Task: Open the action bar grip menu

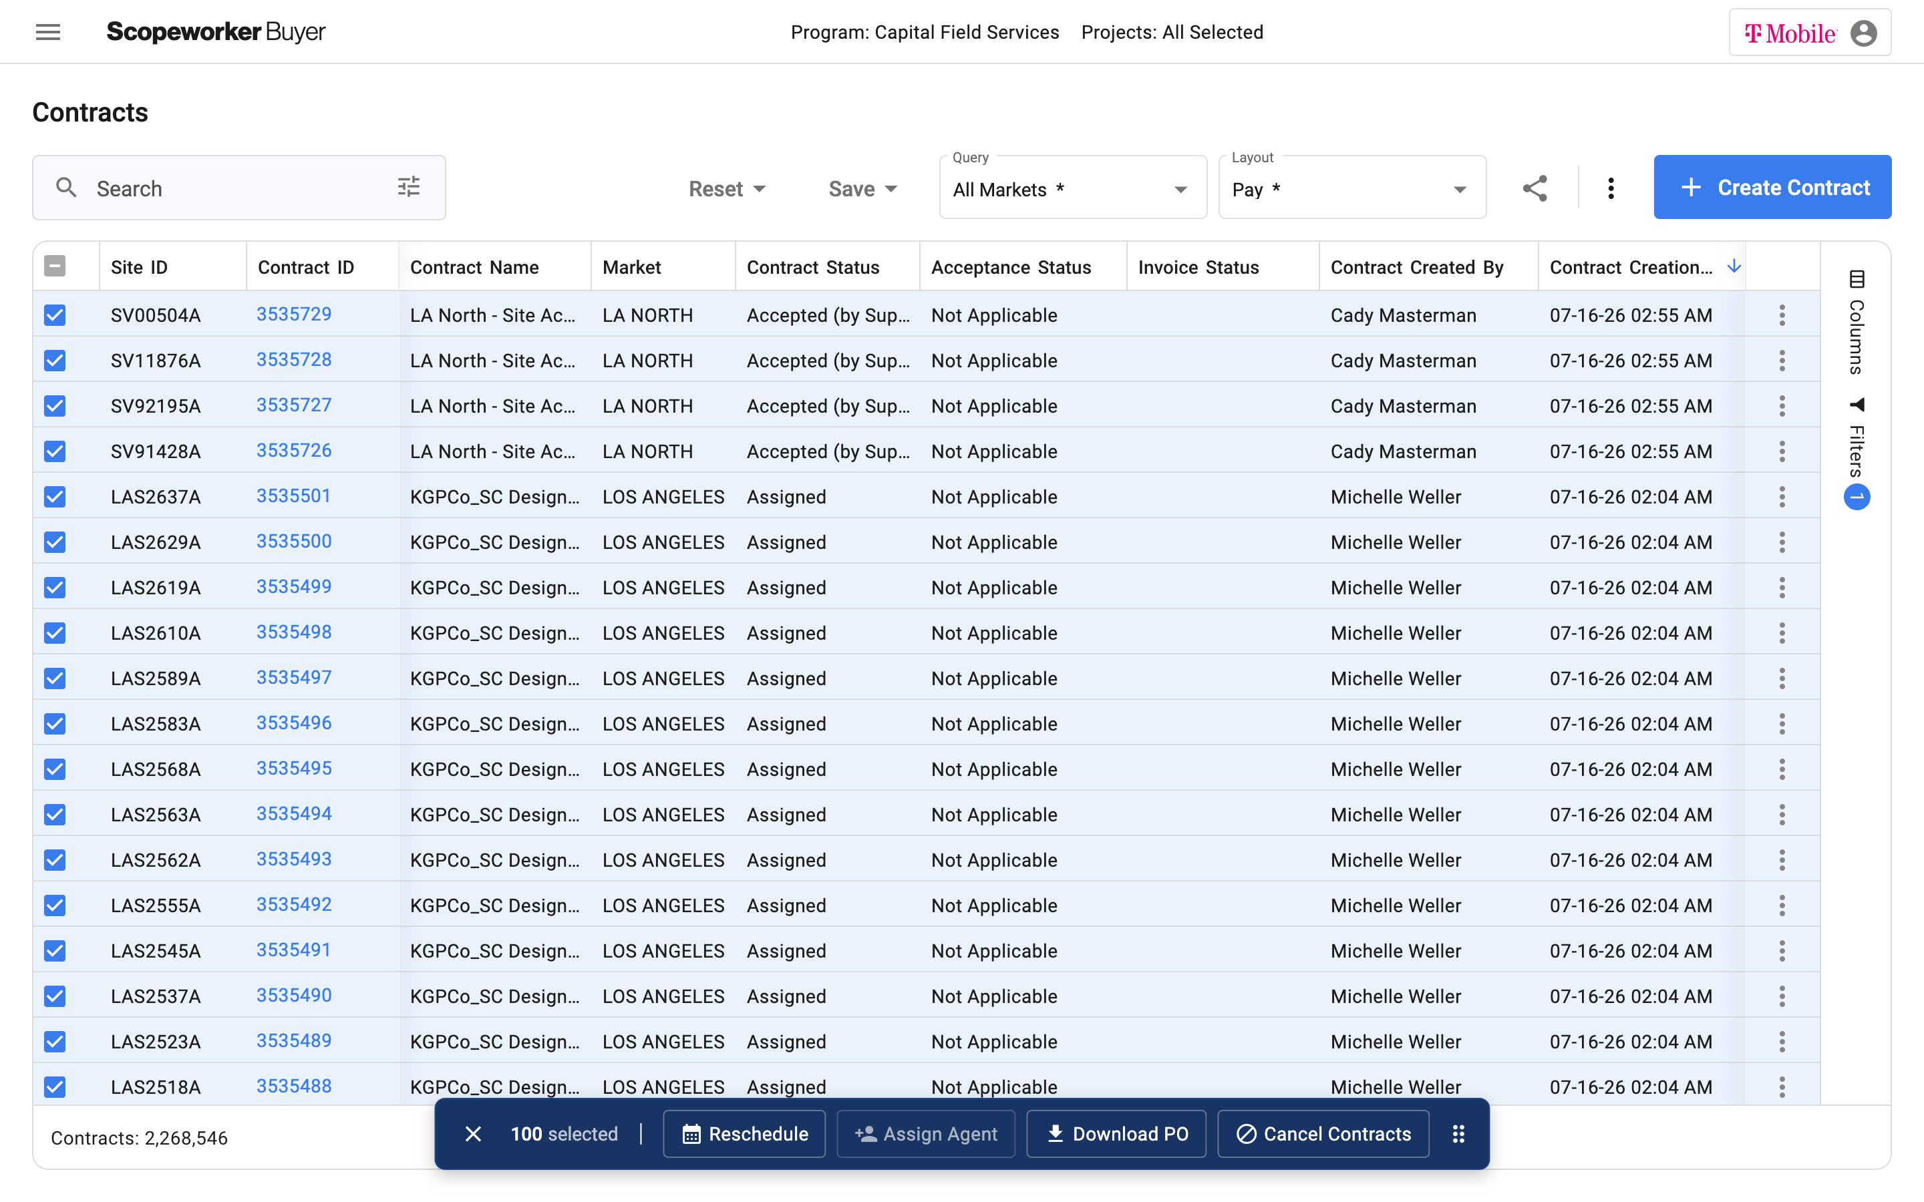Action: [x=1458, y=1134]
